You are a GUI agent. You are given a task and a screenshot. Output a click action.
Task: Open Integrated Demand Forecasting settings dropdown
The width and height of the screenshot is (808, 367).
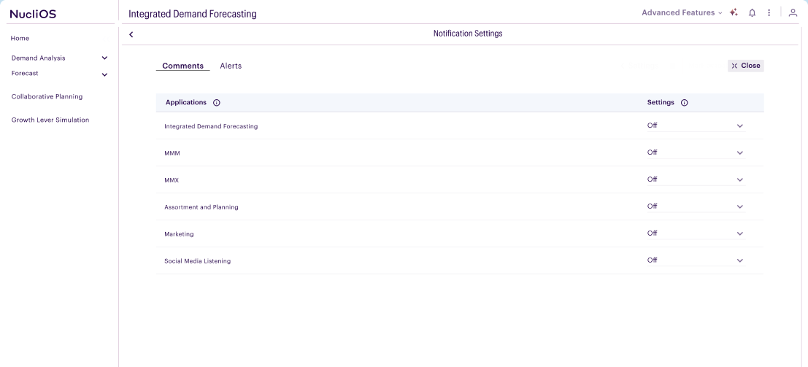point(696,125)
